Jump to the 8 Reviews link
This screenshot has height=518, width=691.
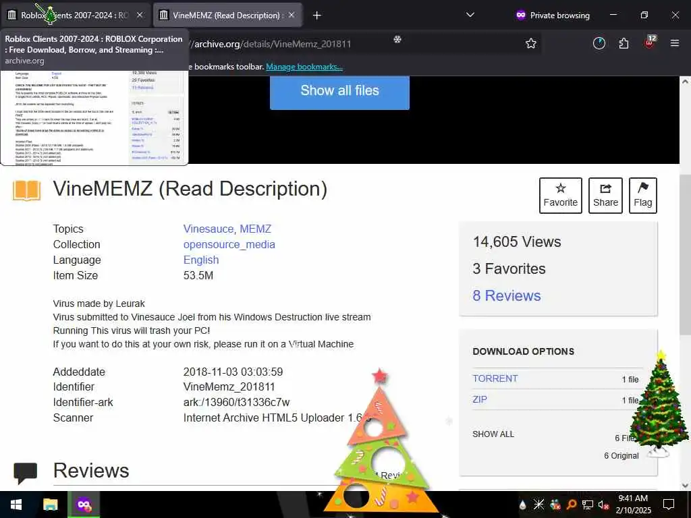(507, 295)
